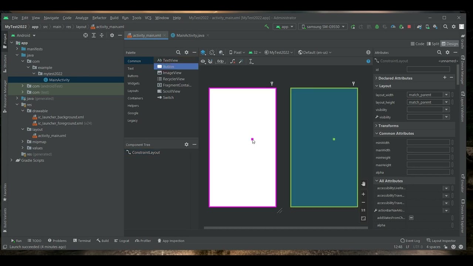Open the Event Log

coord(410,241)
